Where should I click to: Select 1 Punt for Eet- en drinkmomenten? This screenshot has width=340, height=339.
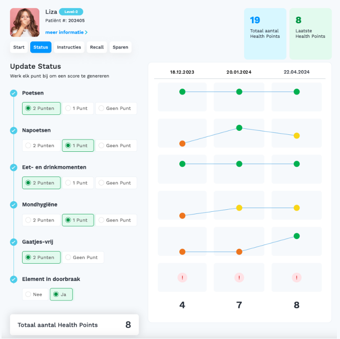pos(78,183)
